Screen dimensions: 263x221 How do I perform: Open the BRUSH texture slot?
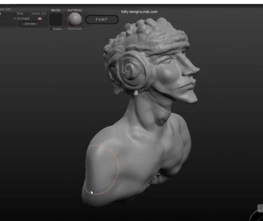point(56,19)
